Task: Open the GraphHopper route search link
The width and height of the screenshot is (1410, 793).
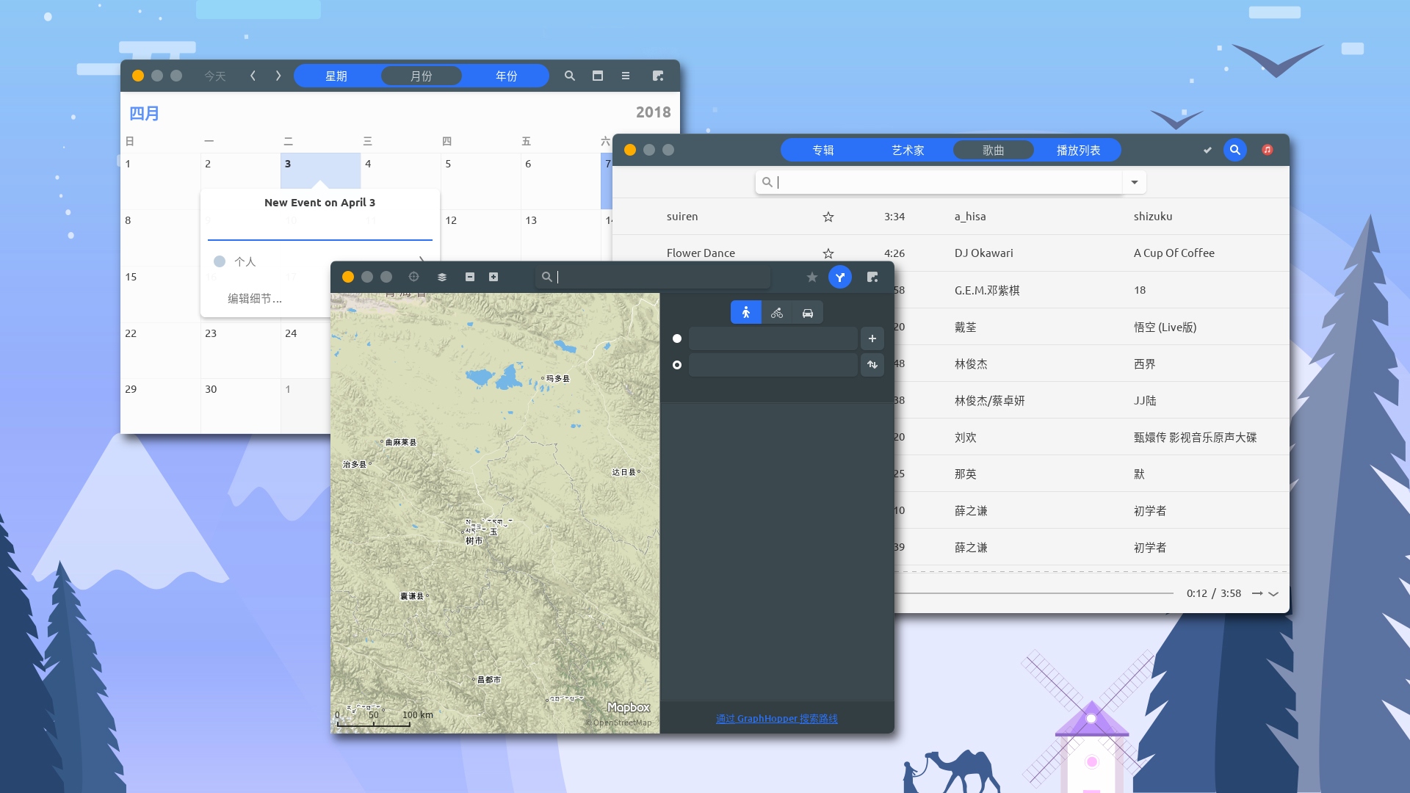Action: (x=777, y=718)
